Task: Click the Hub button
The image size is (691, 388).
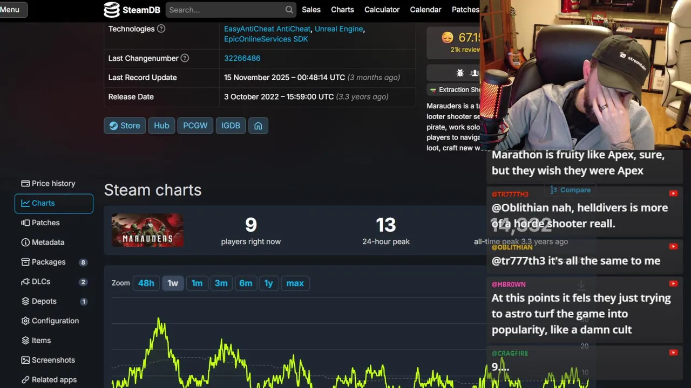Action: pos(161,126)
